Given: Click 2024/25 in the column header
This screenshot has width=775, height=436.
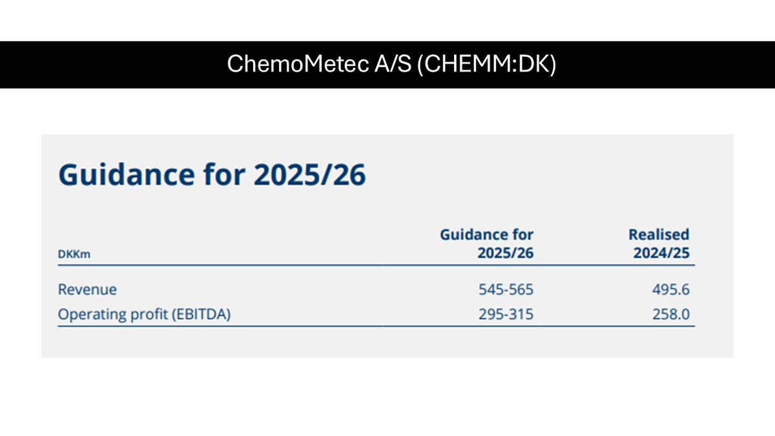Looking at the screenshot, I should coord(662,253).
